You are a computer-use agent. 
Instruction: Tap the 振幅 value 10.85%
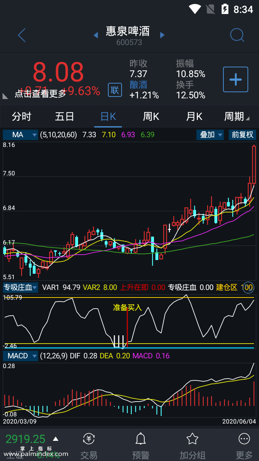(191, 74)
